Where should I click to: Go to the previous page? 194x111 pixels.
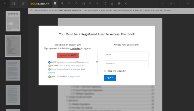[x=163, y=4]
